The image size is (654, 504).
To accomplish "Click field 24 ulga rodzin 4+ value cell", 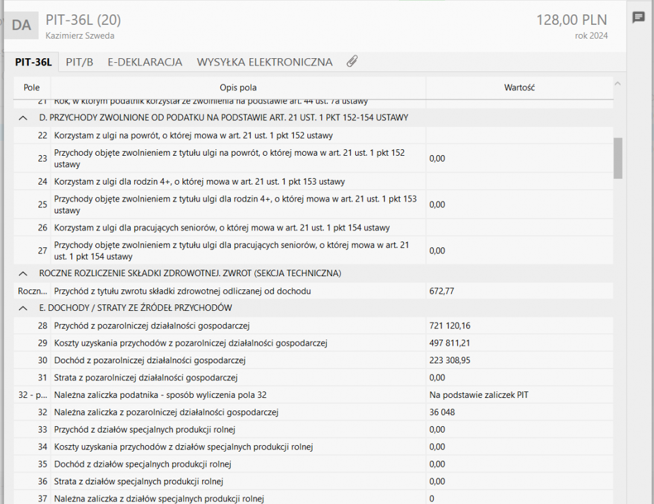I will point(520,181).
